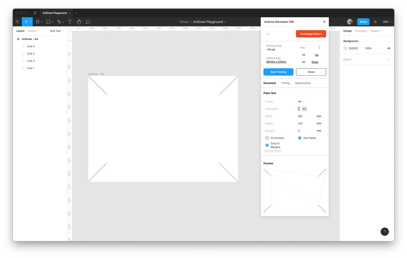Open the Figma main hamburger menu
The width and height of the screenshot is (407, 258).
(17, 22)
